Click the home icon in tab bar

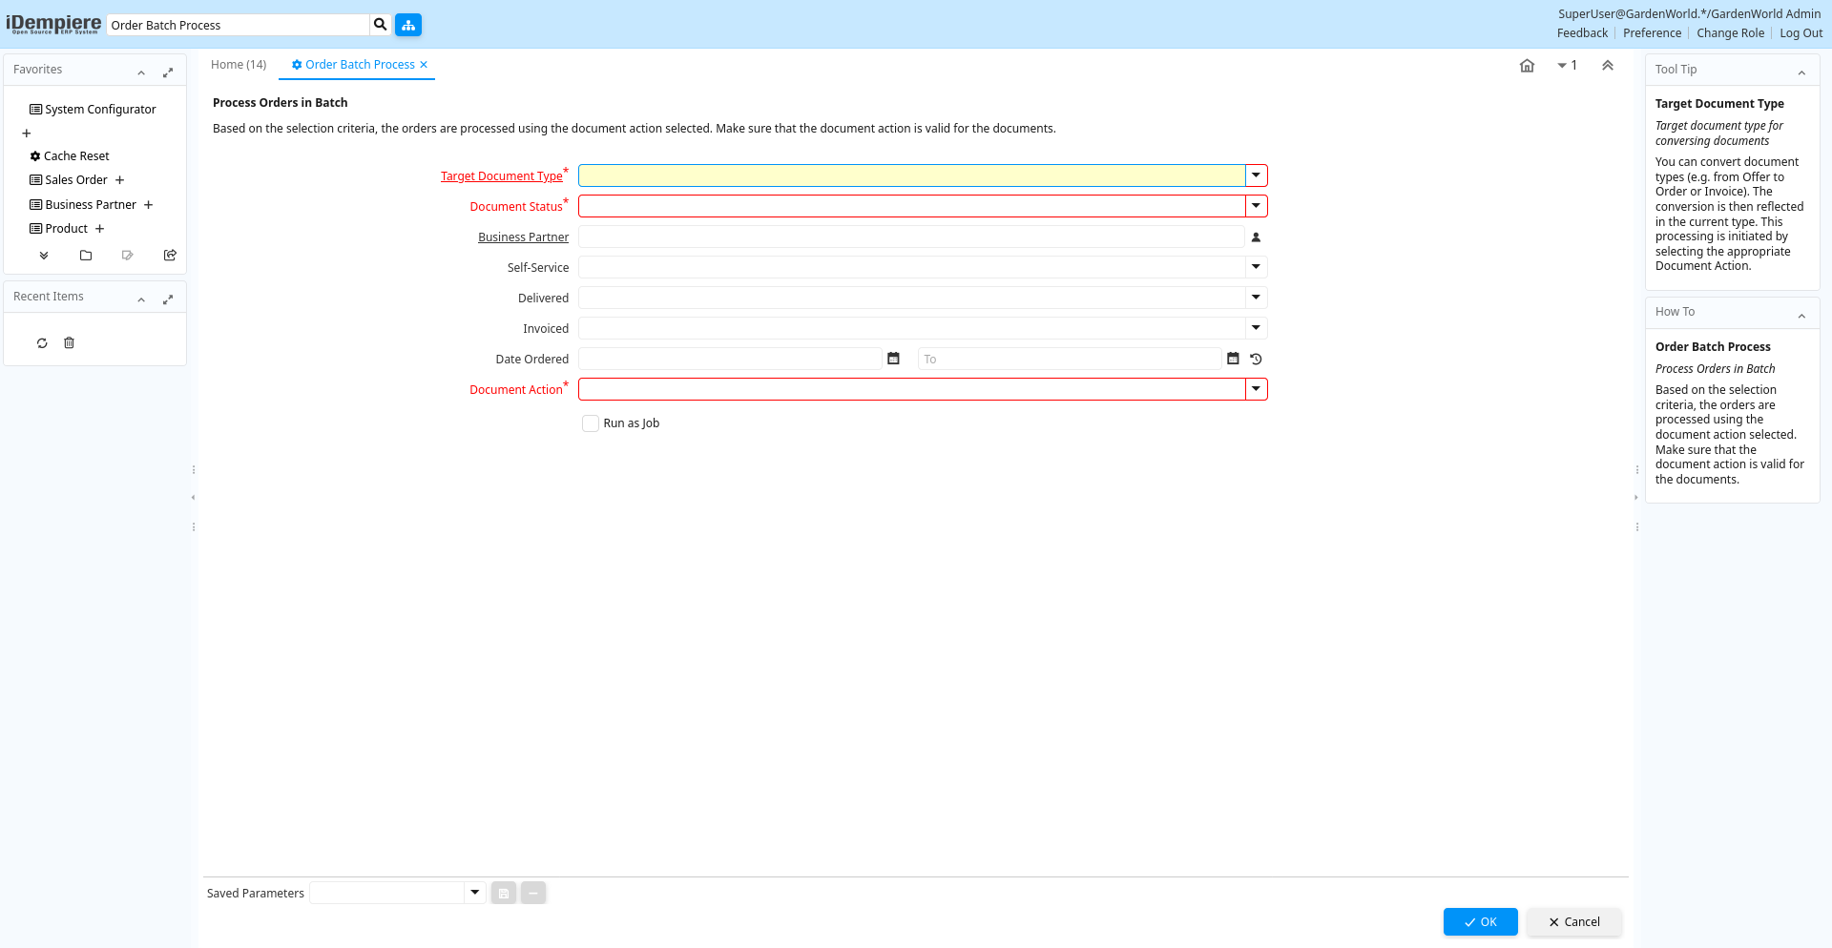coord(1527,66)
